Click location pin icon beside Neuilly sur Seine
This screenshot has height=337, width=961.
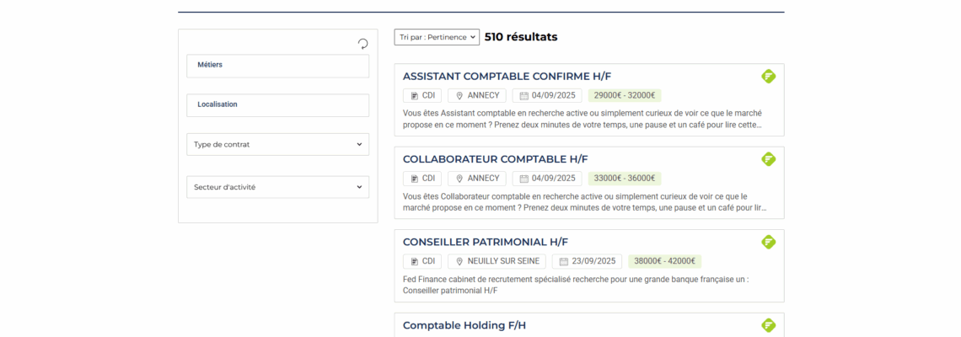(459, 261)
